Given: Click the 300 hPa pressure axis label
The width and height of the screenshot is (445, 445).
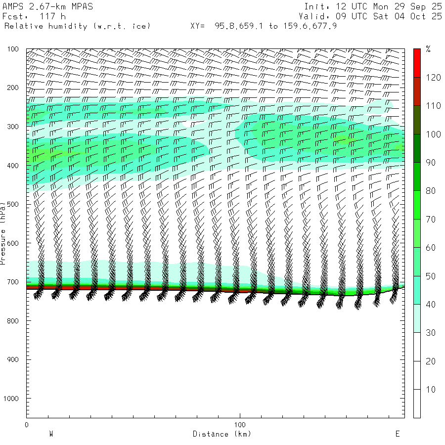Looking at the screenshot, I should tap(13, 127).
